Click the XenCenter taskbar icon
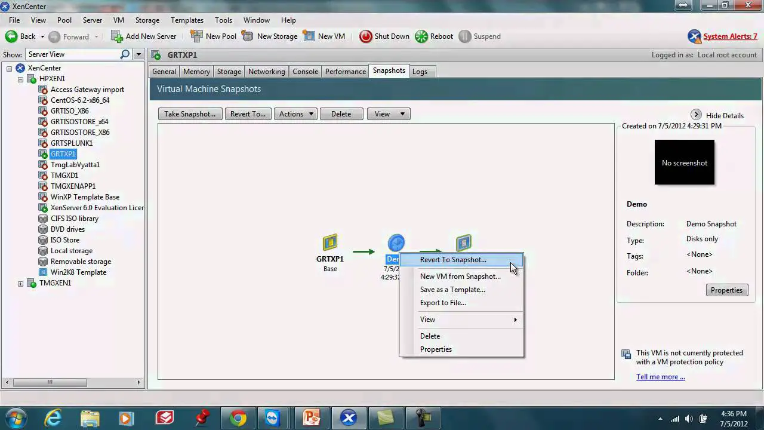The image size is (764, 430). coord(349,418)
